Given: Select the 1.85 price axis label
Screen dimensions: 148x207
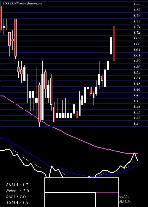Looking at the screenshot, I should pyautogui.click(x=137, y=4).
